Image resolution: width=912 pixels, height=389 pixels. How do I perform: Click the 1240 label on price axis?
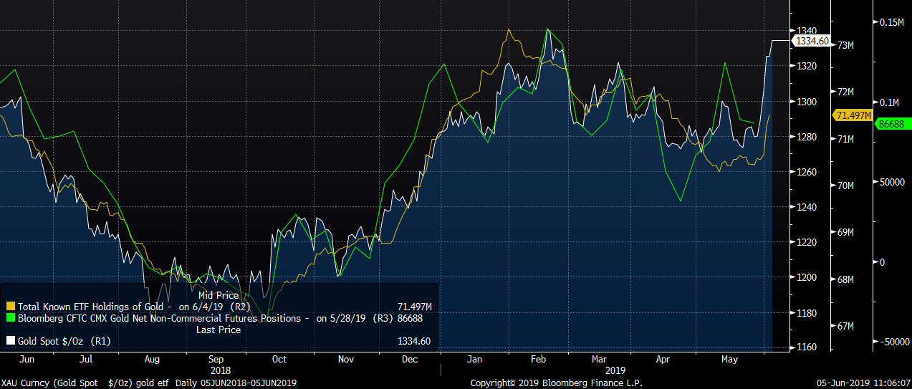tap(807, 208)
